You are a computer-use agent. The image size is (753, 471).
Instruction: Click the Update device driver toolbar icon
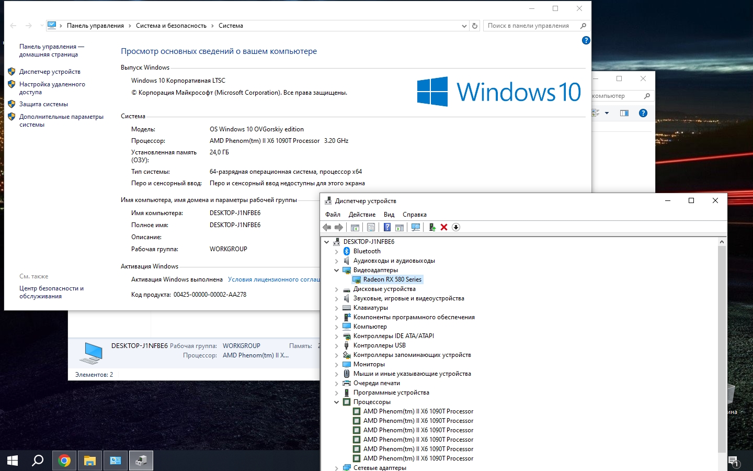(x=432, y=227)
